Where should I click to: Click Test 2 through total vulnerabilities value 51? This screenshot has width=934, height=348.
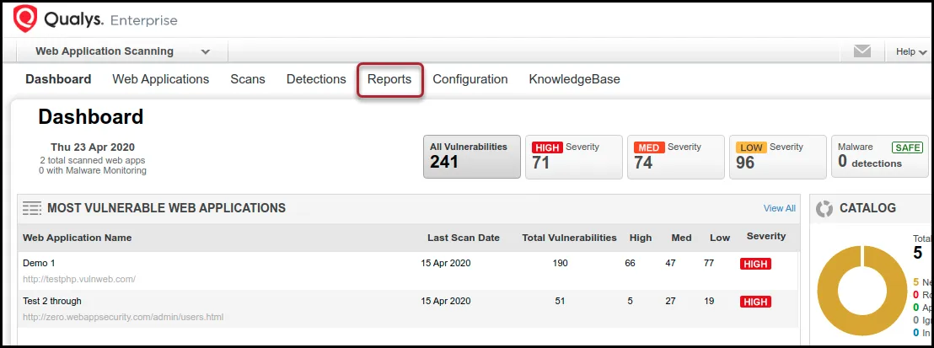pyautogui.click(x=560, y=301)
